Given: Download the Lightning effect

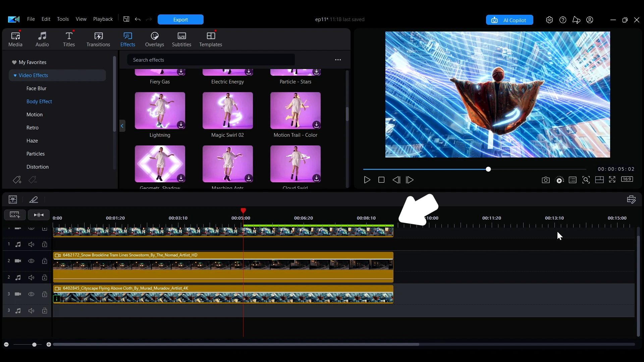Looking at the screenshot, I should click(181, 125).
